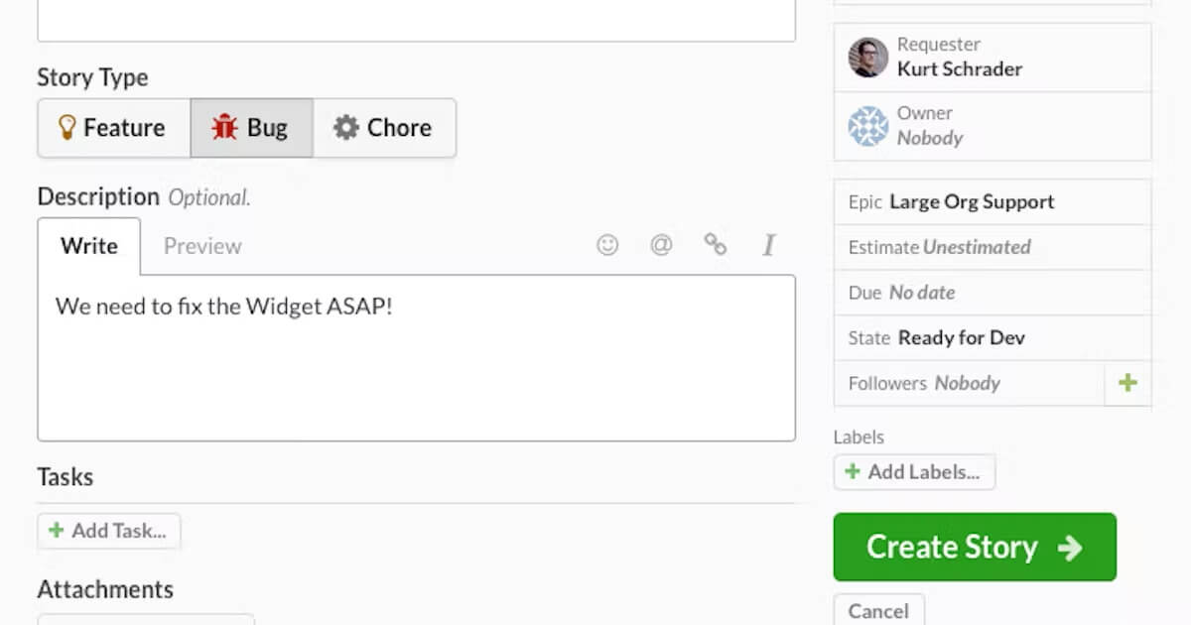Select the Write tab
Viewport: 1191px width, 625px height.
coord(89,245)
